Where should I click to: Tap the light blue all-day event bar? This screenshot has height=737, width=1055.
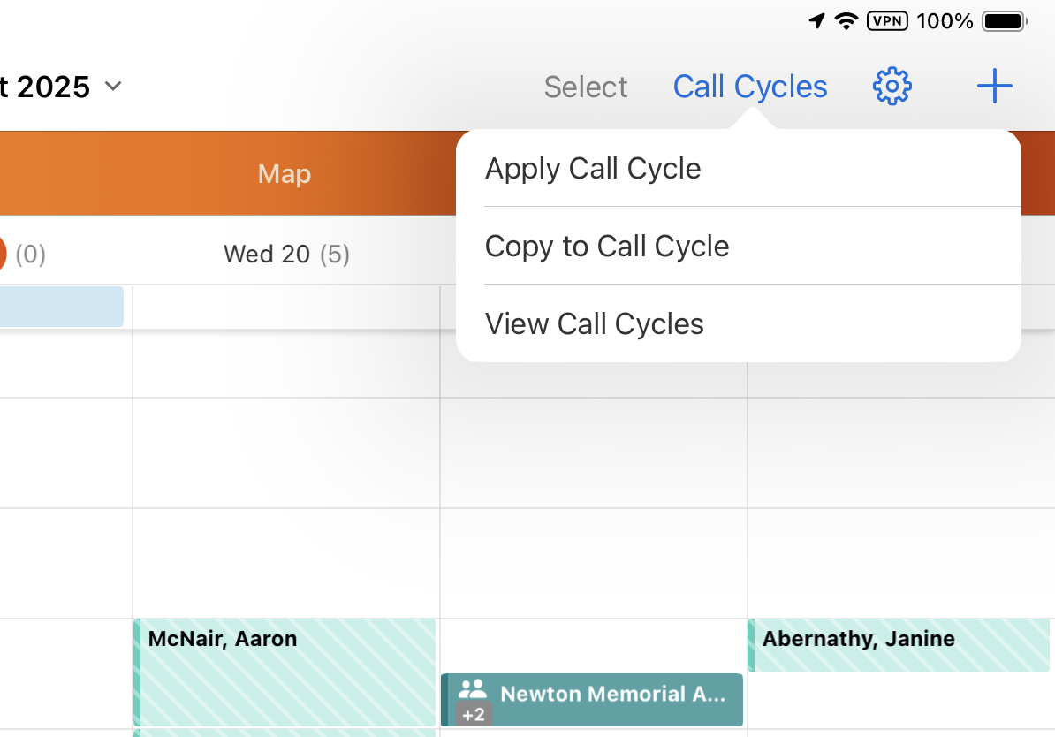(61, 306)
